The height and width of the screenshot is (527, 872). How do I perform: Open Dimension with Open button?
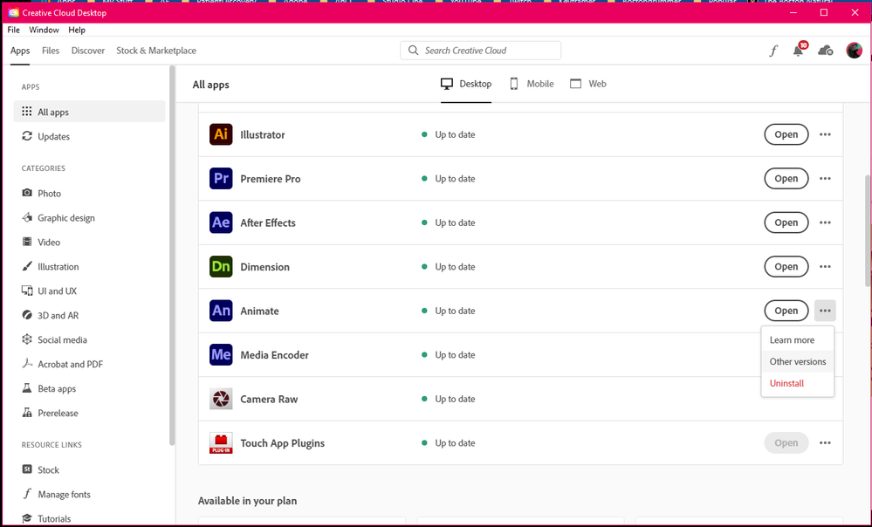pos(786,267)
